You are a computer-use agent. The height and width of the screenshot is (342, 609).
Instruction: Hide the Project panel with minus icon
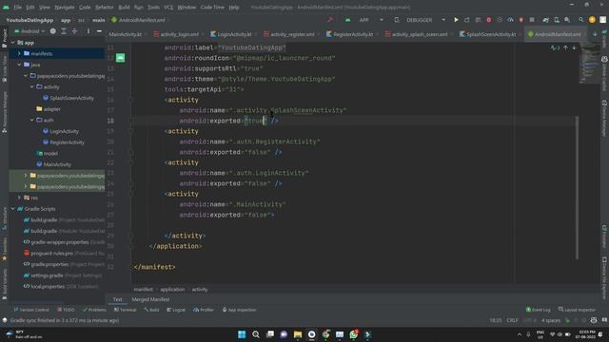pyautogui.click(x=99, y=31)
